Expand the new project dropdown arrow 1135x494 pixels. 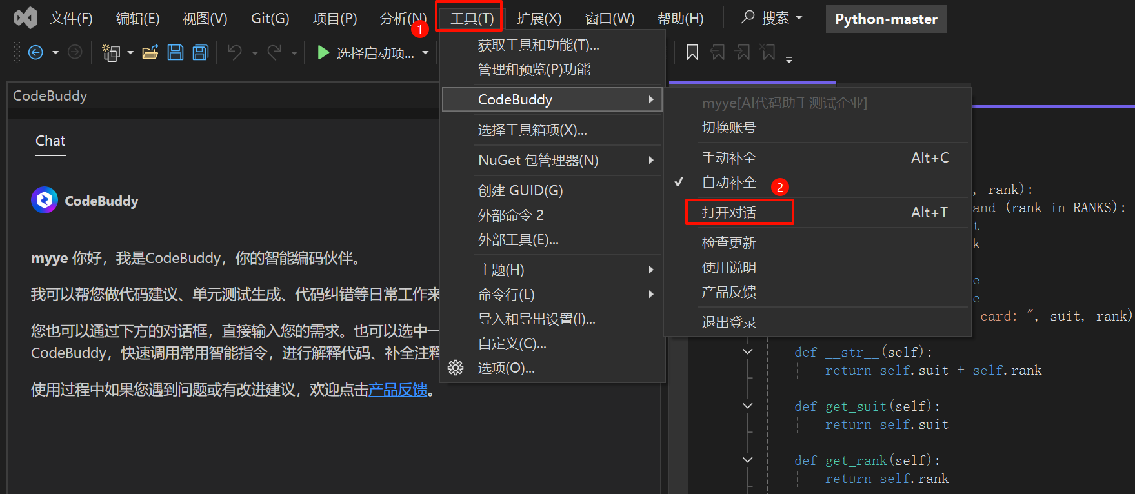pyautogui.click(x=130, y=53)
